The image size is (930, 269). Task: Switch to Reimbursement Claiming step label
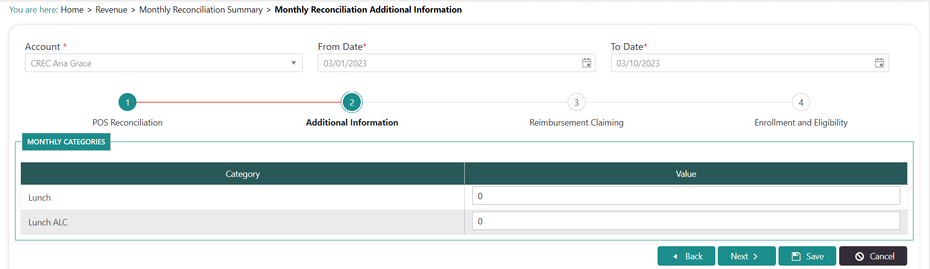tap(576, 123)
